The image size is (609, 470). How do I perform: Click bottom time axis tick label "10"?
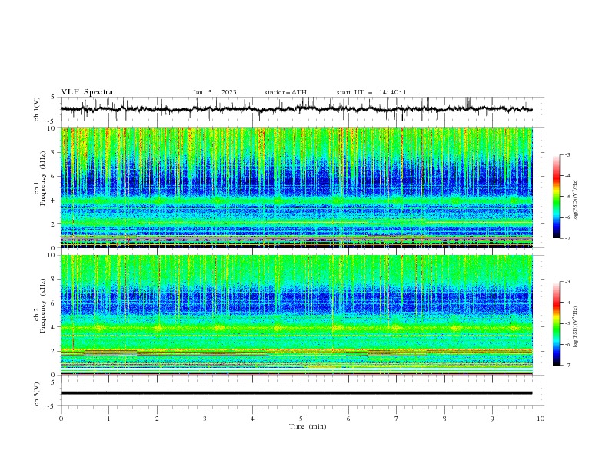click(x=541, y=419)
